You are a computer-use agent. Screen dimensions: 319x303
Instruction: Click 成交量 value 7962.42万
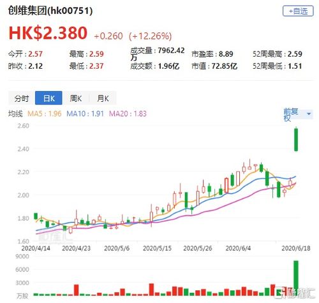click(x=158, y=54)
